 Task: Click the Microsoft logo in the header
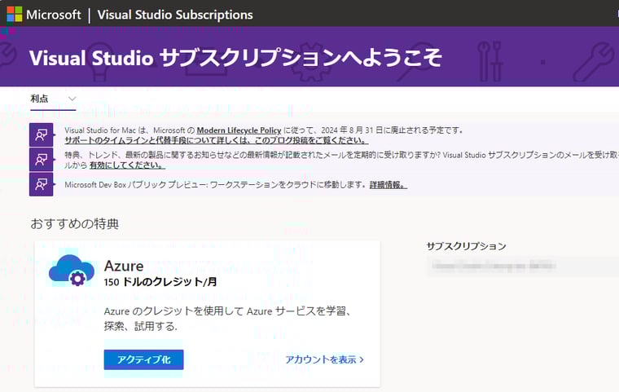coord(15,14)
